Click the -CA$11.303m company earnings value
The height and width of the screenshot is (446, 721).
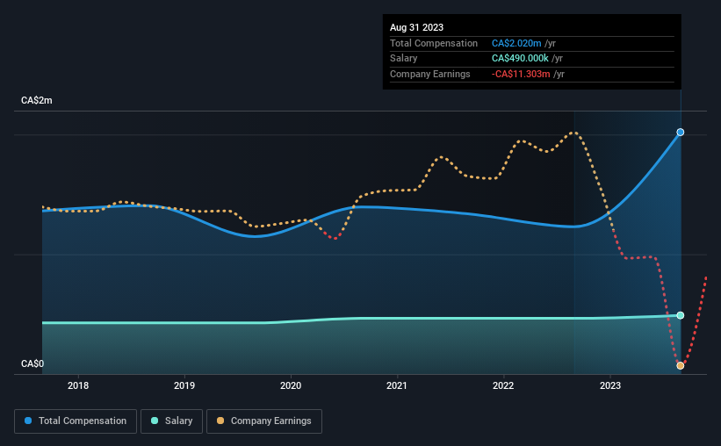521,74
